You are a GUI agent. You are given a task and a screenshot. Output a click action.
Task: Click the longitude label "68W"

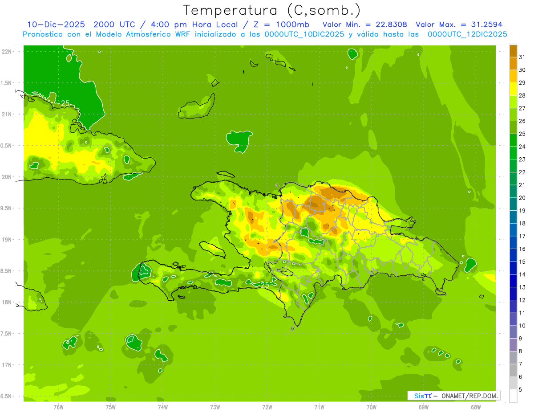[x=476, y=407]
